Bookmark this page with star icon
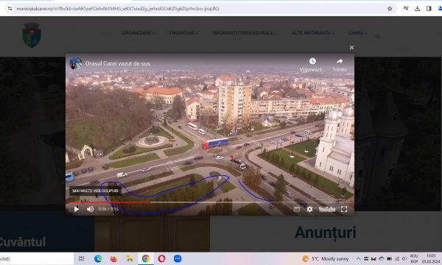The height and width of the screenshot is (265, 442). coord(390,9)
